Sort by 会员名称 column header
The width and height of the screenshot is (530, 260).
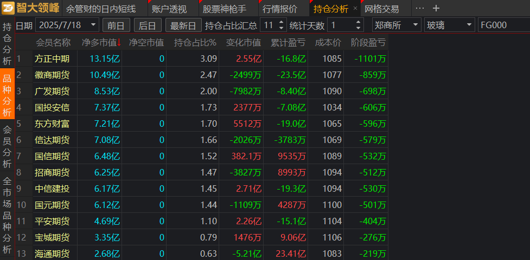click(53, 43)
